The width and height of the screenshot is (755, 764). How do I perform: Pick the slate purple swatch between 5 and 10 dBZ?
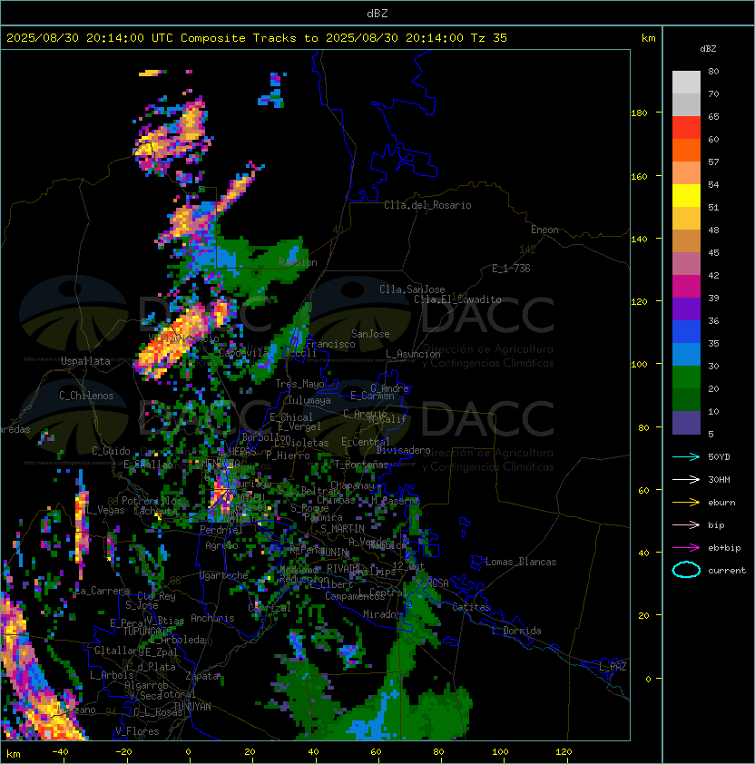[686, 422]
